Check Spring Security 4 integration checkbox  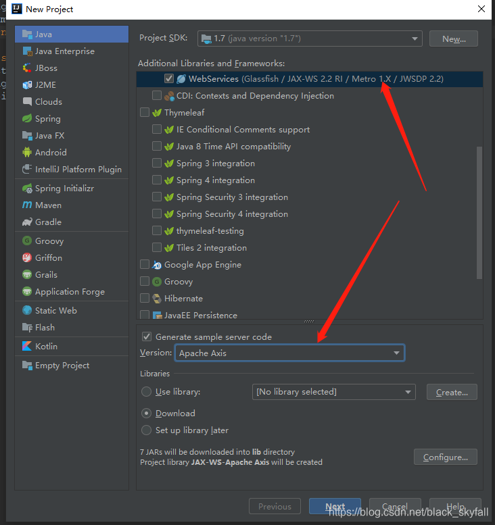(156, 214)
